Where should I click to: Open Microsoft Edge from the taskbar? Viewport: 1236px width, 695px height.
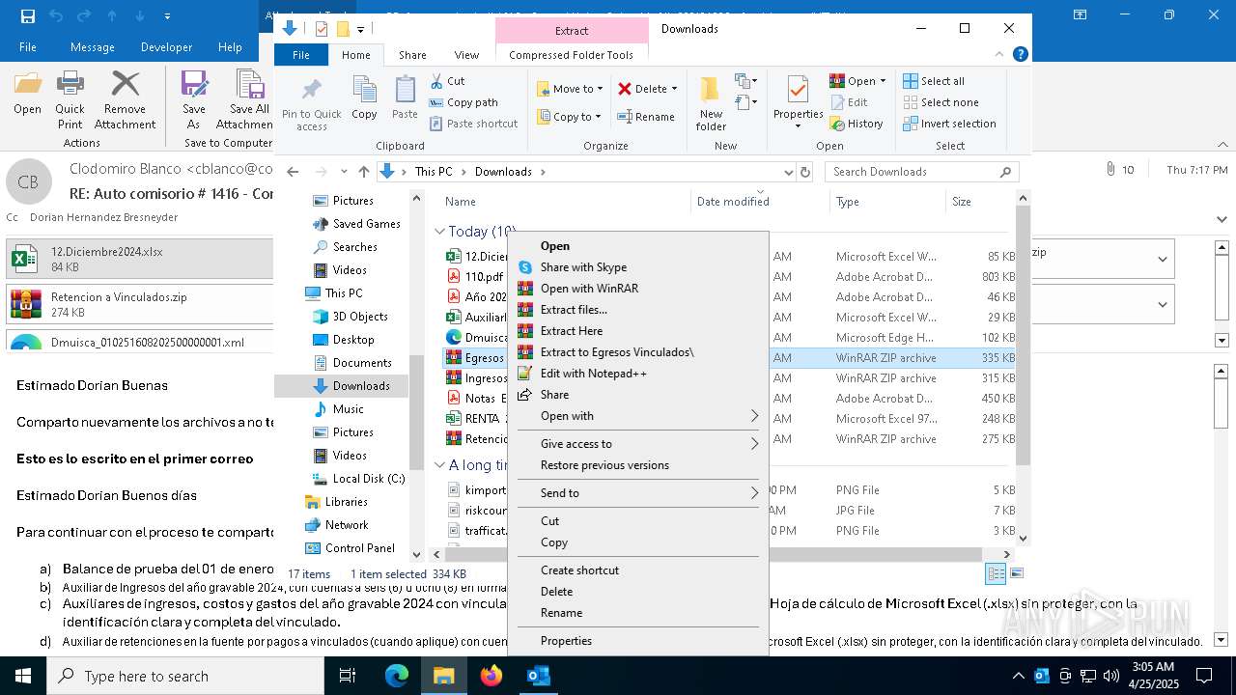(x=397, y=676)
